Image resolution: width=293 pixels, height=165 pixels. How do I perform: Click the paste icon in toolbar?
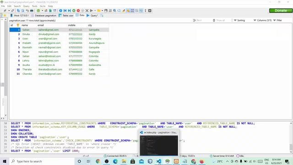22,11
